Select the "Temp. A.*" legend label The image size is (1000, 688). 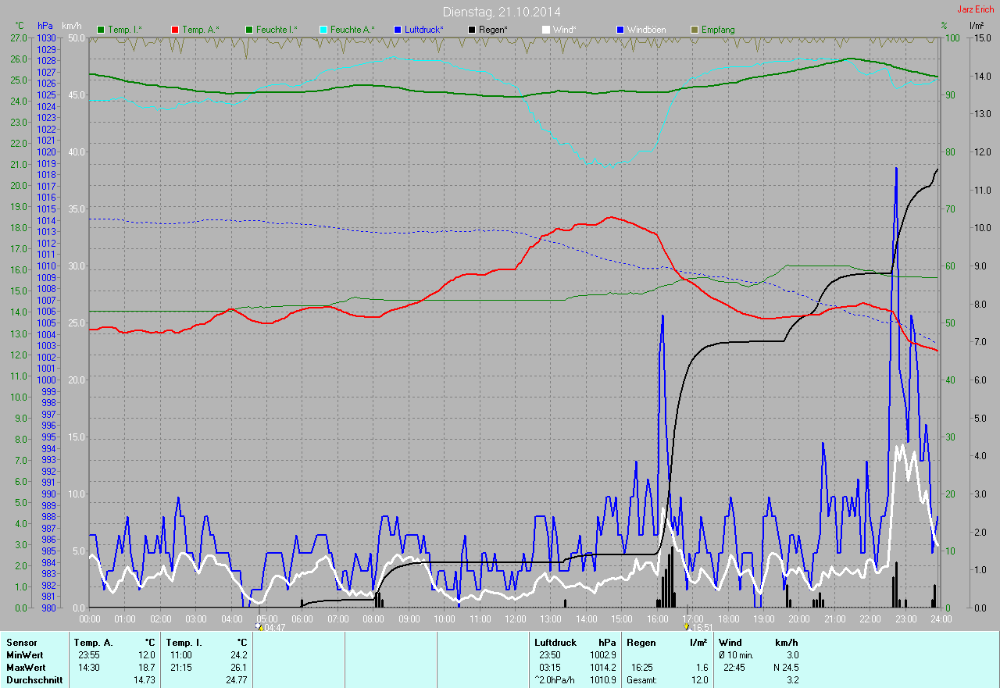[201, 30]
